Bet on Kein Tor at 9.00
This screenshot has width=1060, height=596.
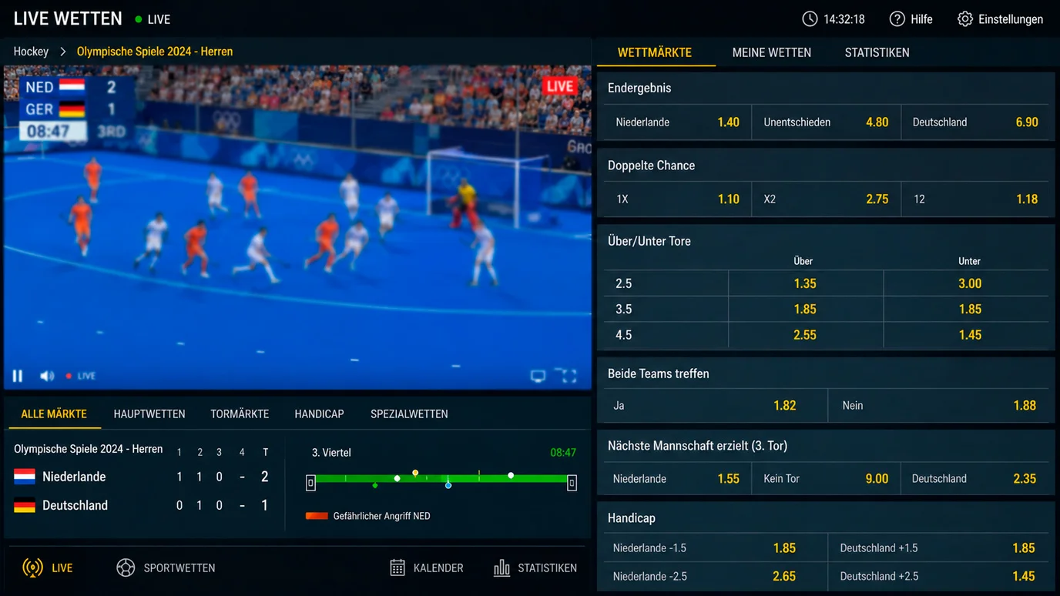[826, 478]
